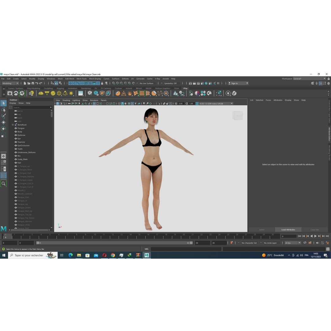Open the No Character Set dropdown
Viewport: 331px width, 331px height.
[x=249, y=243]
